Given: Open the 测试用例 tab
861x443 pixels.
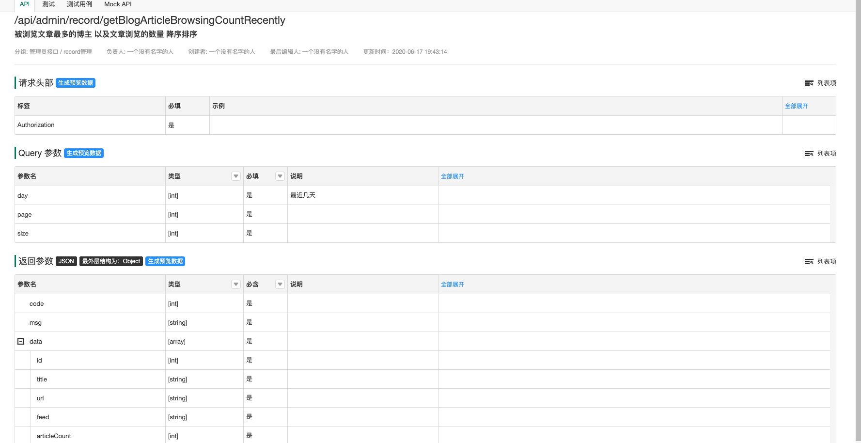Looking at the screenshot, I should (79, 4).
